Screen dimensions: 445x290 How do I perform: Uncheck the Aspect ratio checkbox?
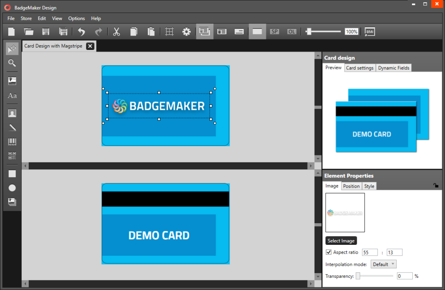(329, 252)
